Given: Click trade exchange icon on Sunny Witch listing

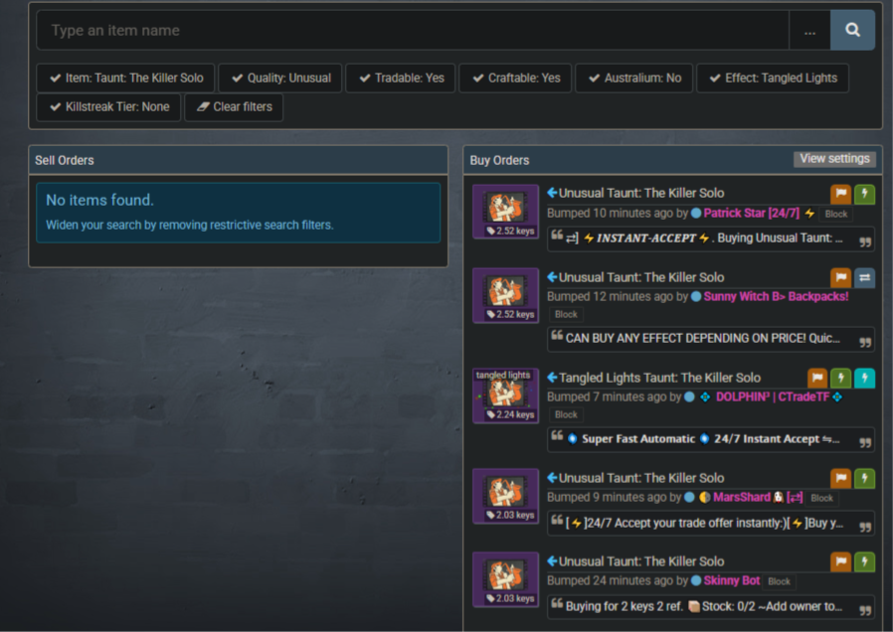Looking at the screenshot, I should tap(864, 277).
